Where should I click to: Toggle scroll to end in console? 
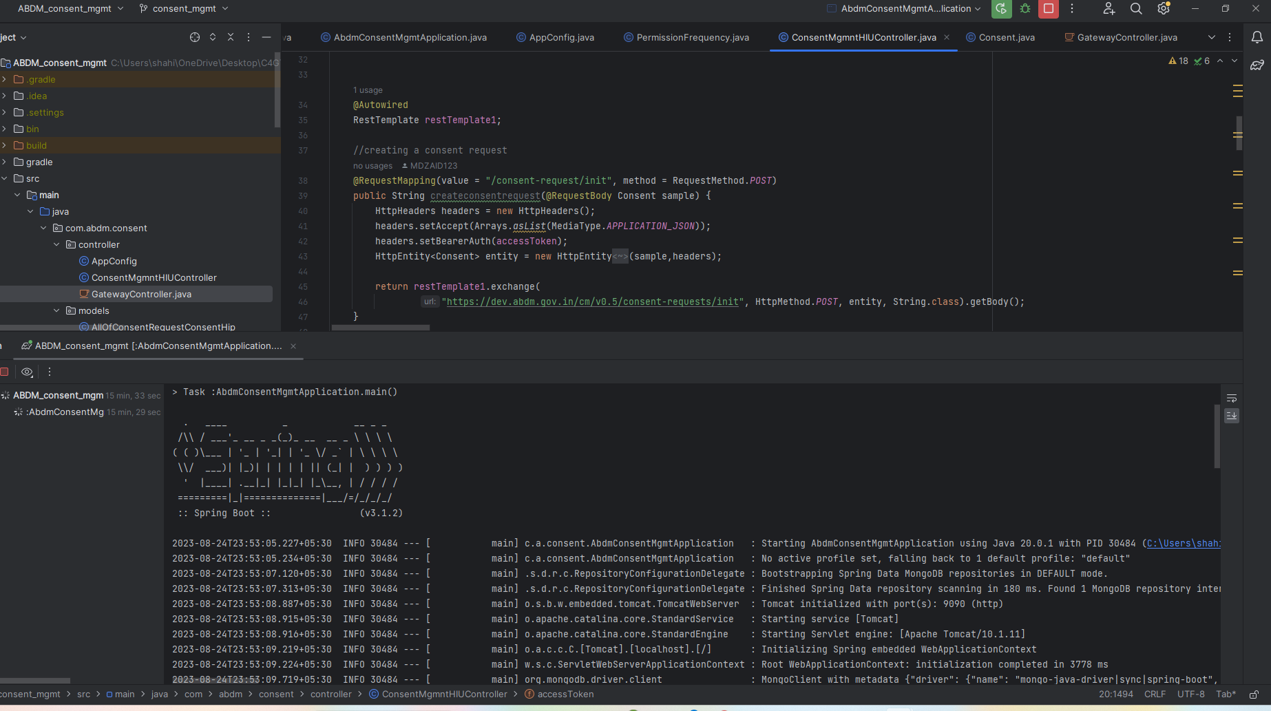1232,416
